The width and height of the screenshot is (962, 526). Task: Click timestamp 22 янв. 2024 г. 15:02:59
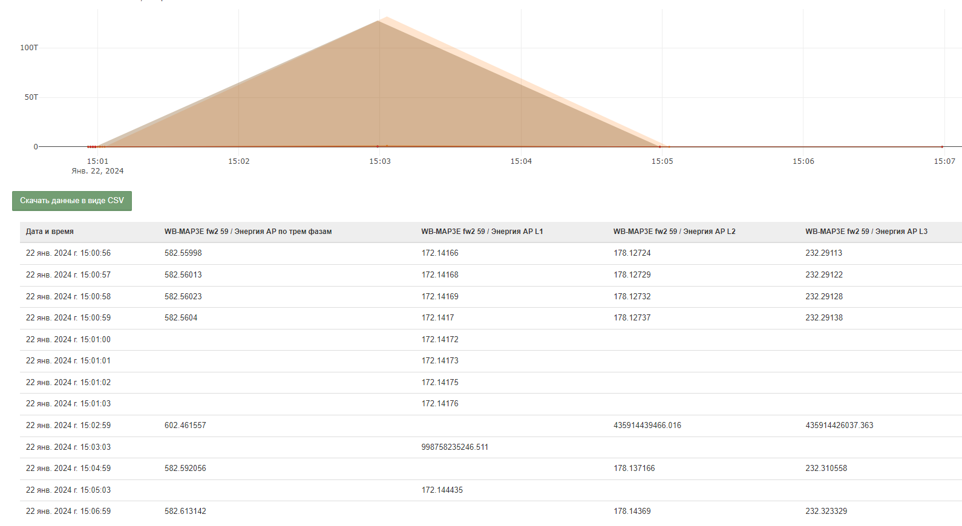[x=68, y=426]
